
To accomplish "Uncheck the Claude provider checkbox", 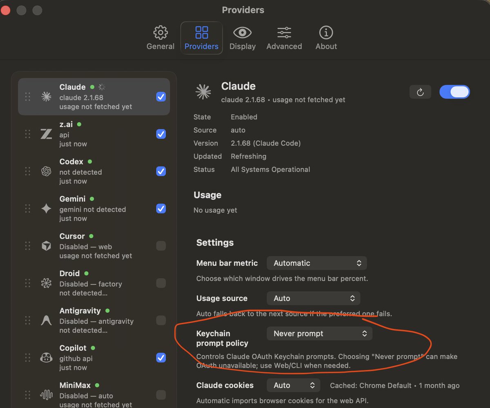I will [161, 97].
